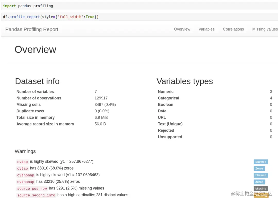The width and height of the screenshot is (278, 202).
Task: Click the Skewed badge for cvtnonap
Action: (x=260, y=175)
